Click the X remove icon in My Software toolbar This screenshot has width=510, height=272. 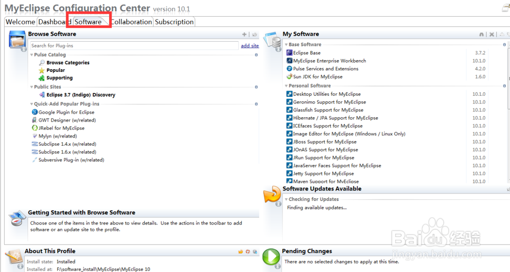click(x=492, y=34)
